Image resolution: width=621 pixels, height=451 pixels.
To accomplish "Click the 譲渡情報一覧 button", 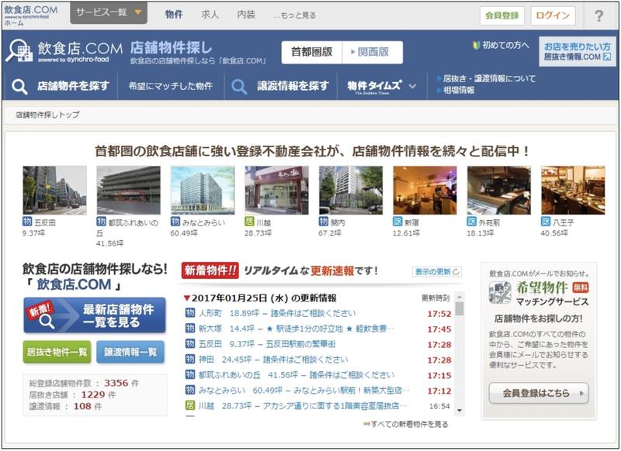I will pyautogui.click(x=130, y=352).
